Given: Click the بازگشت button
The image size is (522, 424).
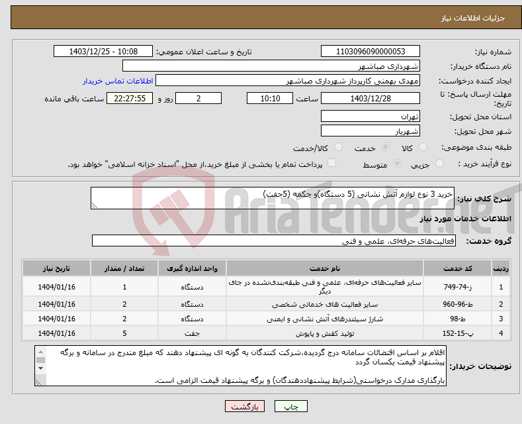Looking at the screenshot, I should tap(245, 406).
